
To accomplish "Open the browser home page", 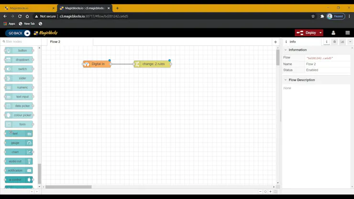I will pyautogui.click(x=27, y=16).
